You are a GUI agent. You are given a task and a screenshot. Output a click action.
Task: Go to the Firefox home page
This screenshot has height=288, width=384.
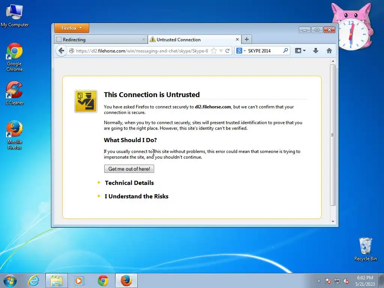329,51
